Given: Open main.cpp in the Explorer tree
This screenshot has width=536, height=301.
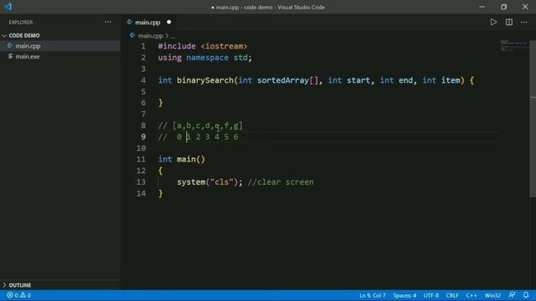Looking at the screenshot, I should tap(60, 46).
